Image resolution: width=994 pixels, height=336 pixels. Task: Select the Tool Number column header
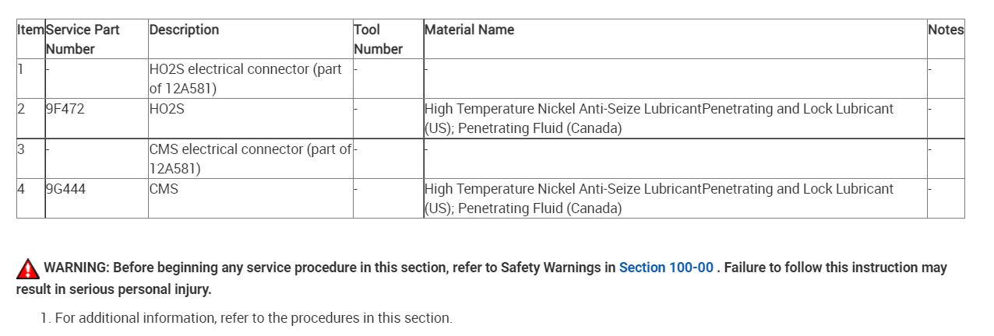pyautogui.click(x=378, y=39)
